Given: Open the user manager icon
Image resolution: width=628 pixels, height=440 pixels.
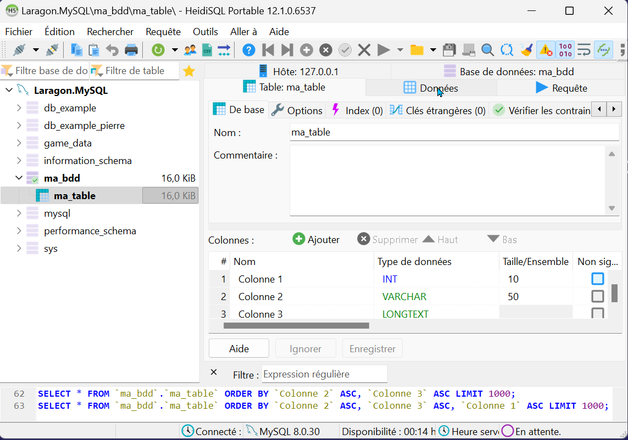Looking at the screenshot, I should (x=190, y=50).
